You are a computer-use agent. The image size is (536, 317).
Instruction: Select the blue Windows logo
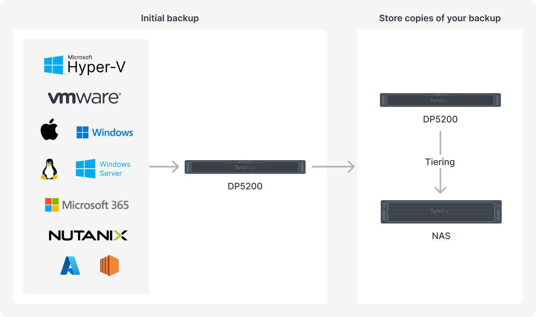coord(105,132)
